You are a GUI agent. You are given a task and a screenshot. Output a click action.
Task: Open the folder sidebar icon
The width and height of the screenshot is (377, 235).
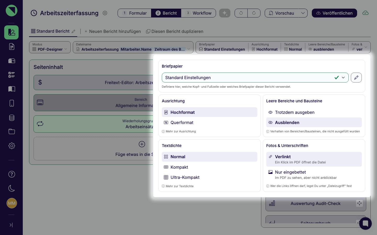point(12,131)
